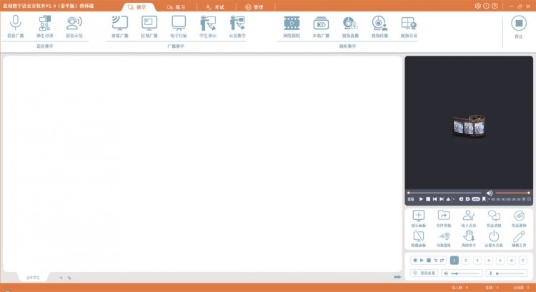Open dropdown arrow next to bookmark icon
Image resolution: width=536 pixels, height=292 pixels.
point(489,199)
